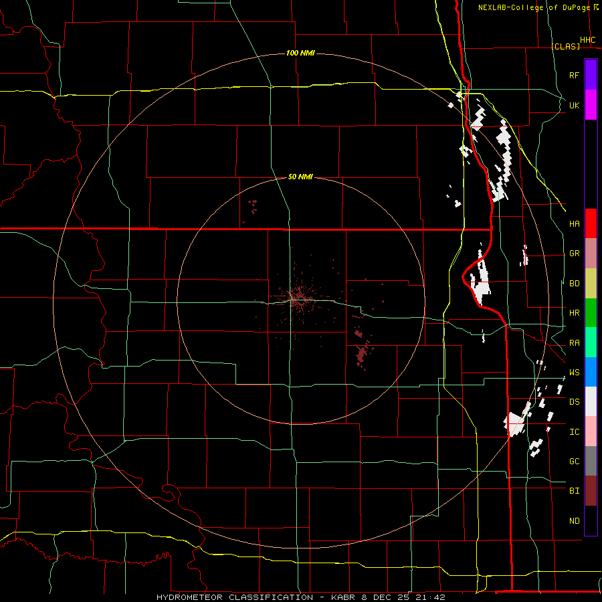
Task: Click the "RA" legend label
Action: [574, 343]
